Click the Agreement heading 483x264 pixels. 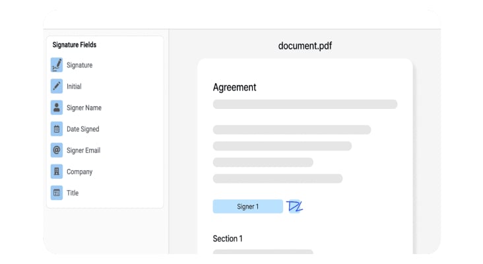coord(234,87)
